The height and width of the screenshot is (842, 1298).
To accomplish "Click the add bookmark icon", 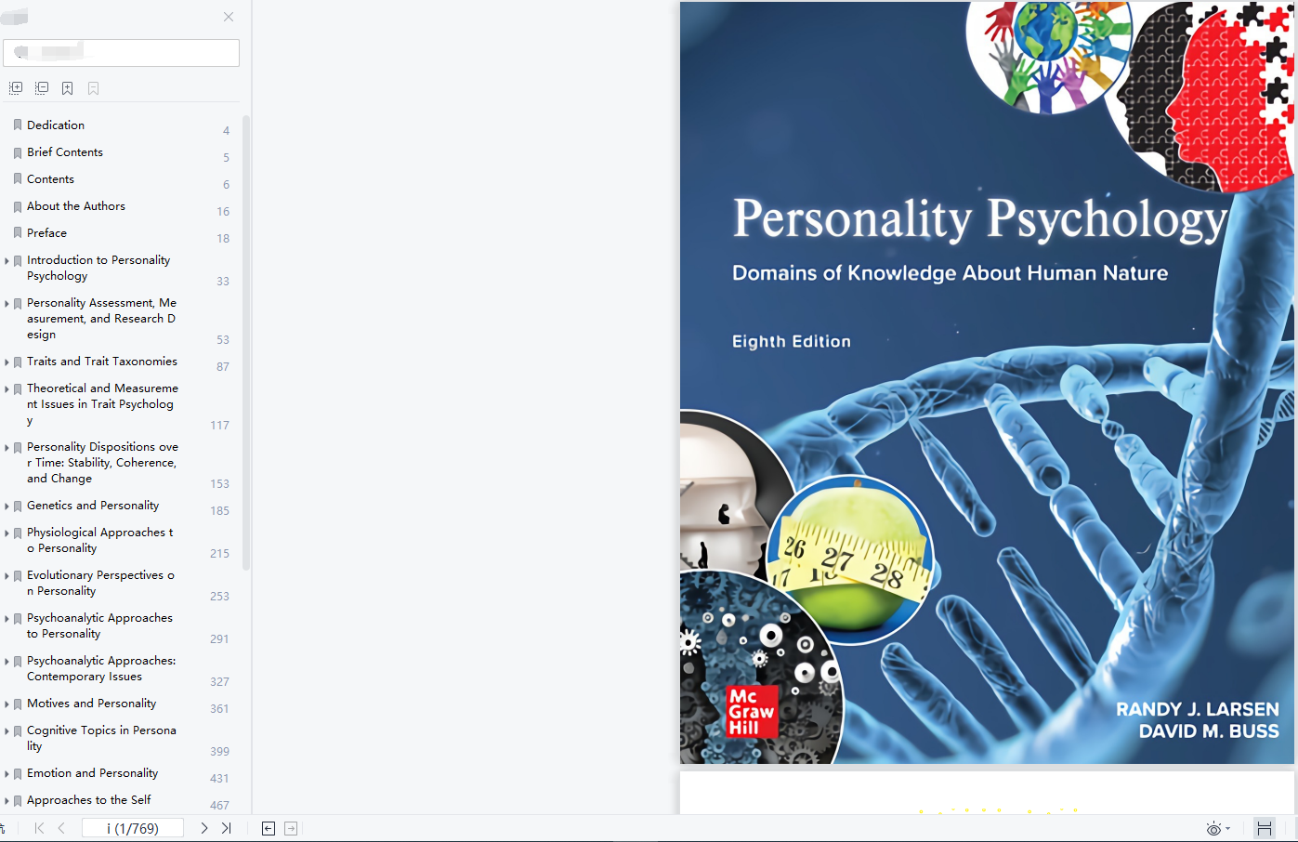I will (x=68, y=88).
